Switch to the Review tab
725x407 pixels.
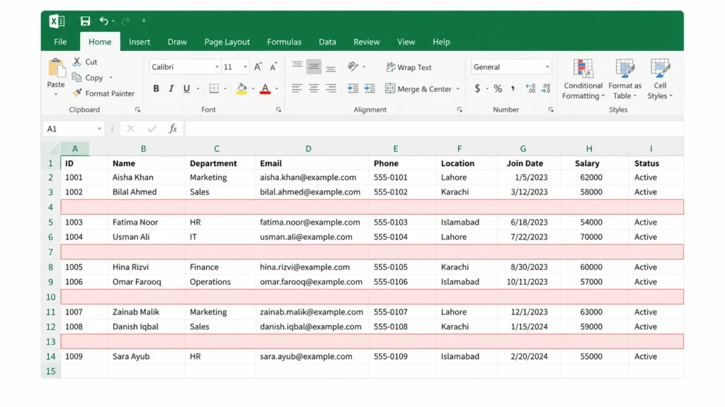[367, 42]
